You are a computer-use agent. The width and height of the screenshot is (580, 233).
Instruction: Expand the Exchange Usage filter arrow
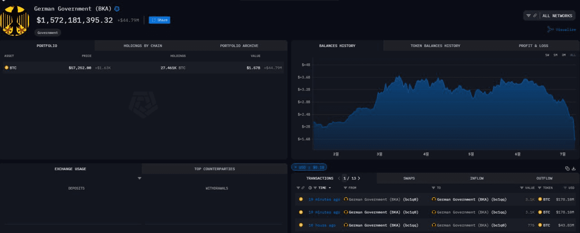point(140,178)
